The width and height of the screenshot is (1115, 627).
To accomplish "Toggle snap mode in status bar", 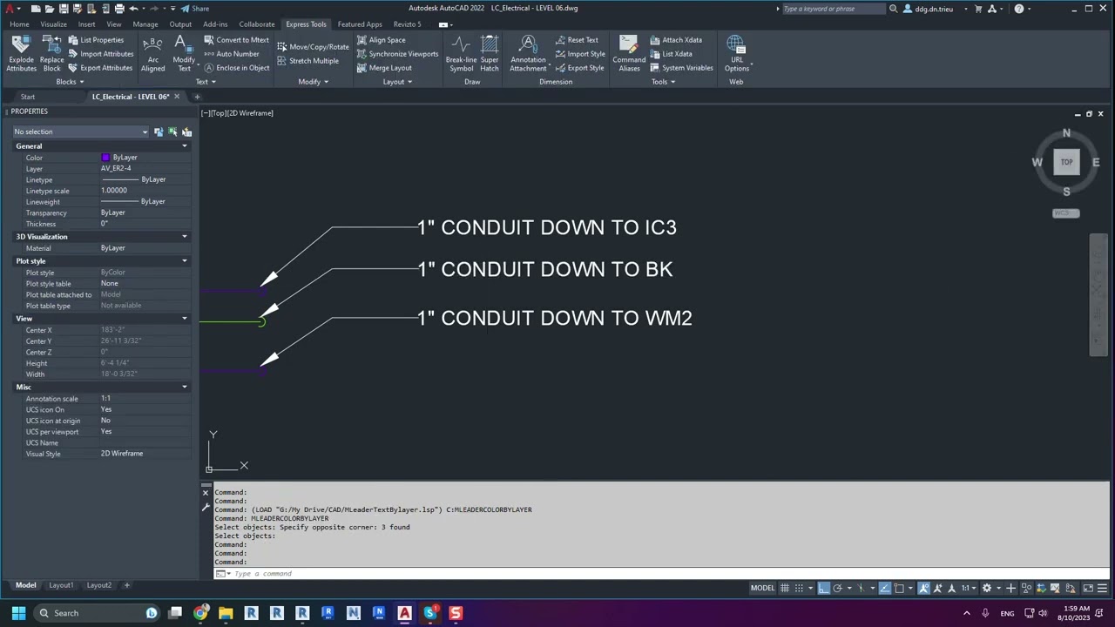I will (800, 588).
